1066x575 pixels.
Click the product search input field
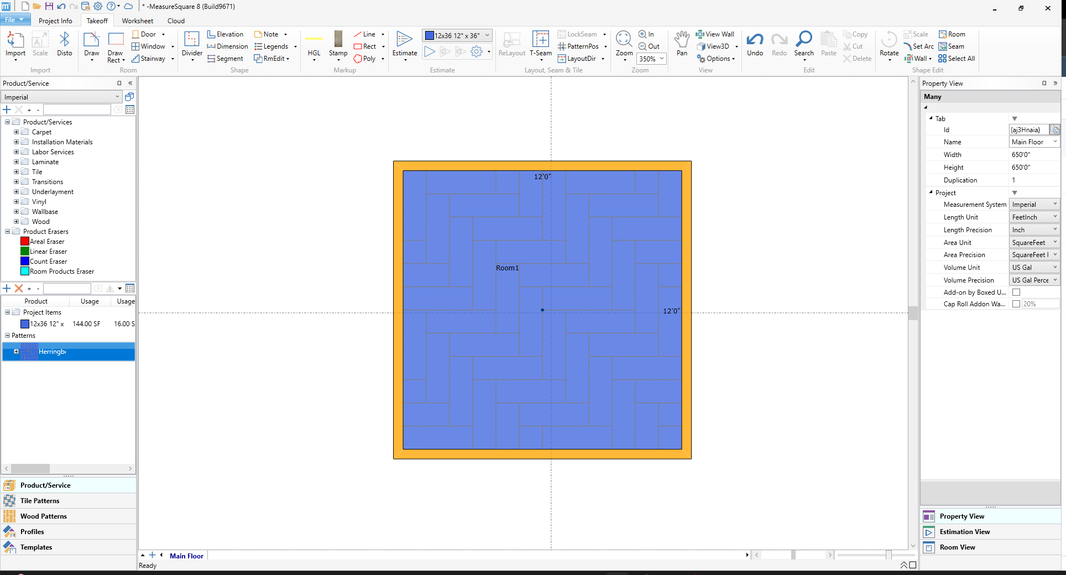point(77,109)
